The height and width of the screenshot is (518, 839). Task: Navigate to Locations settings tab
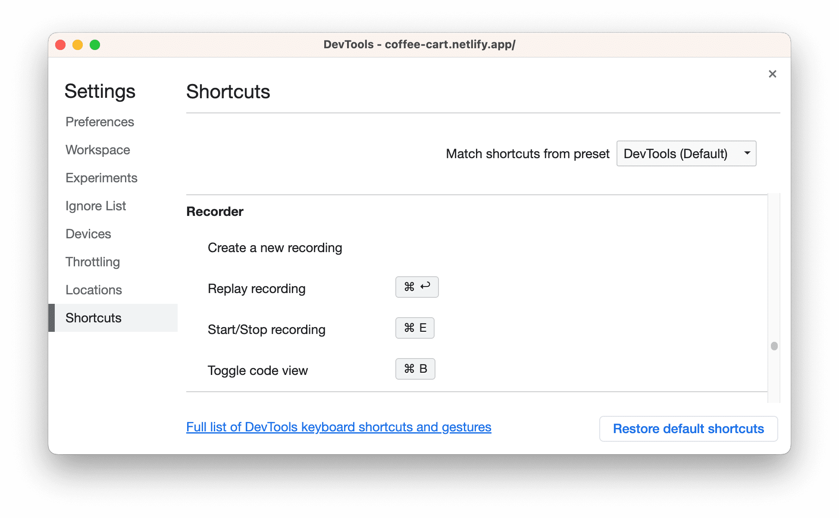[94, 290]
